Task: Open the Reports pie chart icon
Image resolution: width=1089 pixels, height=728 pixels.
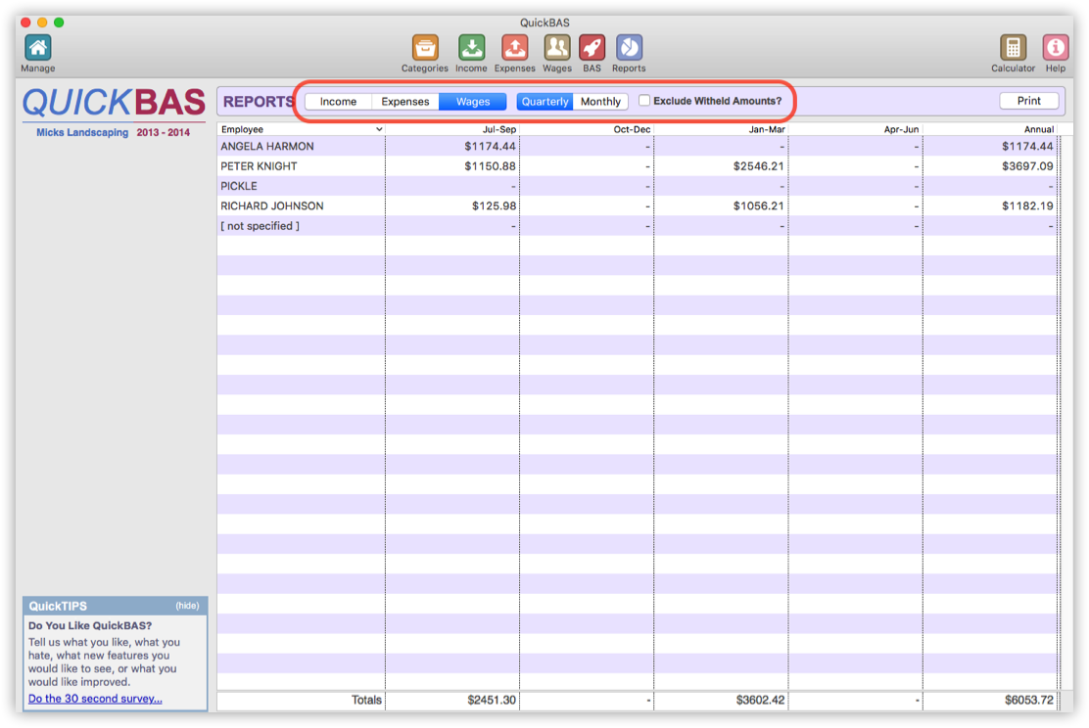Action: (x=629, y=47)
